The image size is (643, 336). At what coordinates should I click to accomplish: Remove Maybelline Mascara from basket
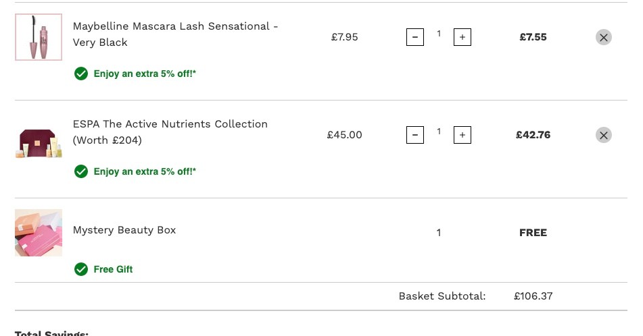pos(604,37)
